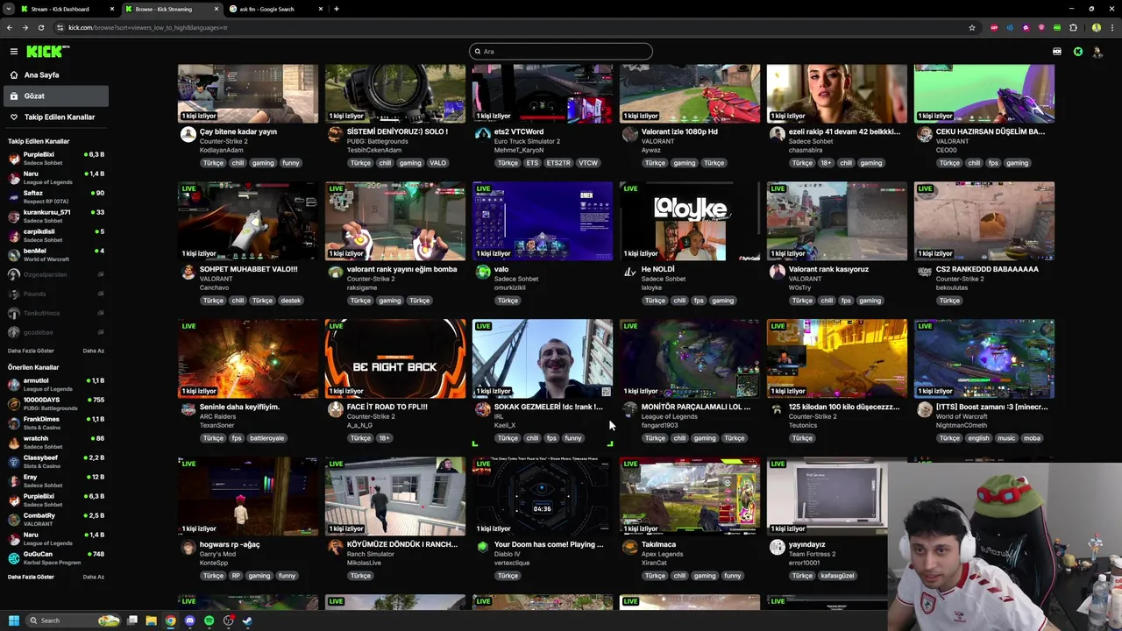Open PurpleBixi followed channel with 6,3 B

[x=56, y=159]
